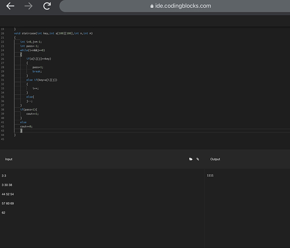
Task: Click the 'break;' statement
Action: click(37, 71)
